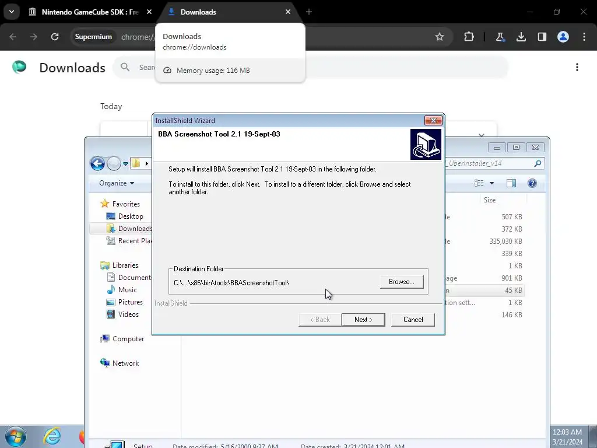Close the Nintendo GameCube SDK tab
Screen dimensions: 597x448
click(x=149, y=12)
